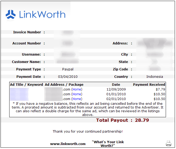Click the Date column header

[116, 85]
